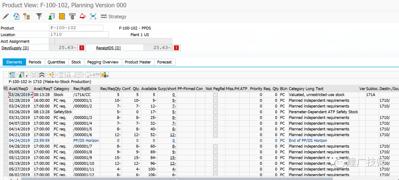The width and height of the screenshot is (399, 180).
Task: Click the Available column header
Action: click(149, 89)
